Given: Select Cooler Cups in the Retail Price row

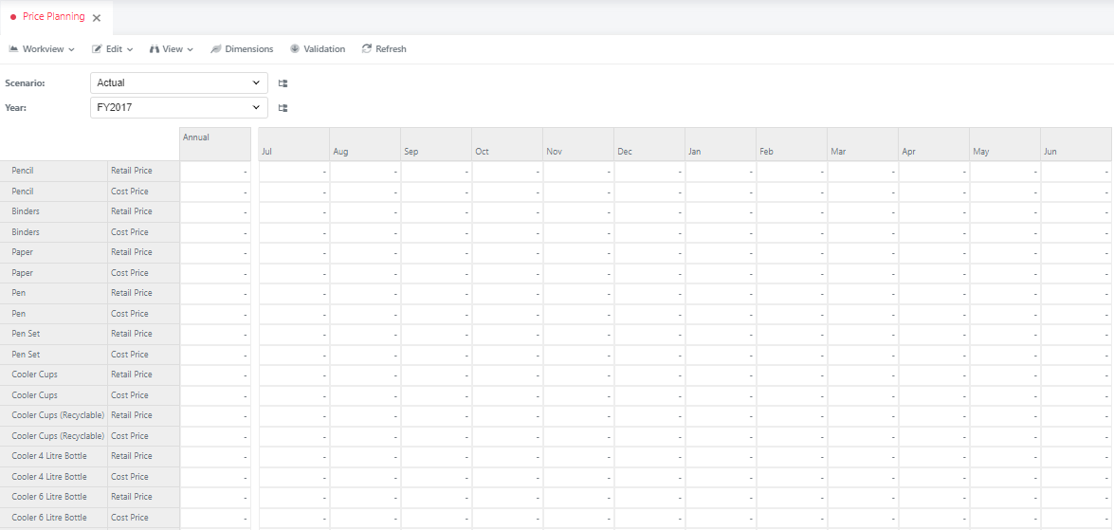Looking at the screenshot, I should click(x=54, y=375).
